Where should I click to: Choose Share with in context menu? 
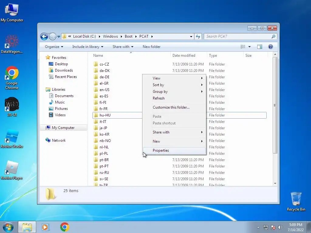coord(174,132)
